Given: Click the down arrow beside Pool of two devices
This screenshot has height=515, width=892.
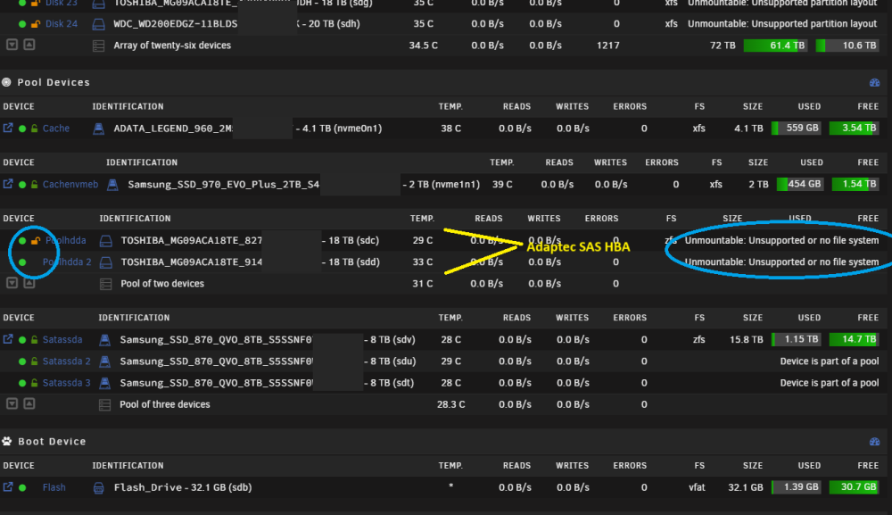Looking at the screenshot, I should 12,283.
